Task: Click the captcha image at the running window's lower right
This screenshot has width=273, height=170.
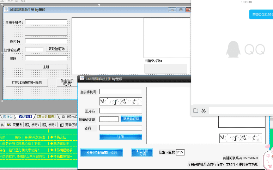Action: (241, 138)
